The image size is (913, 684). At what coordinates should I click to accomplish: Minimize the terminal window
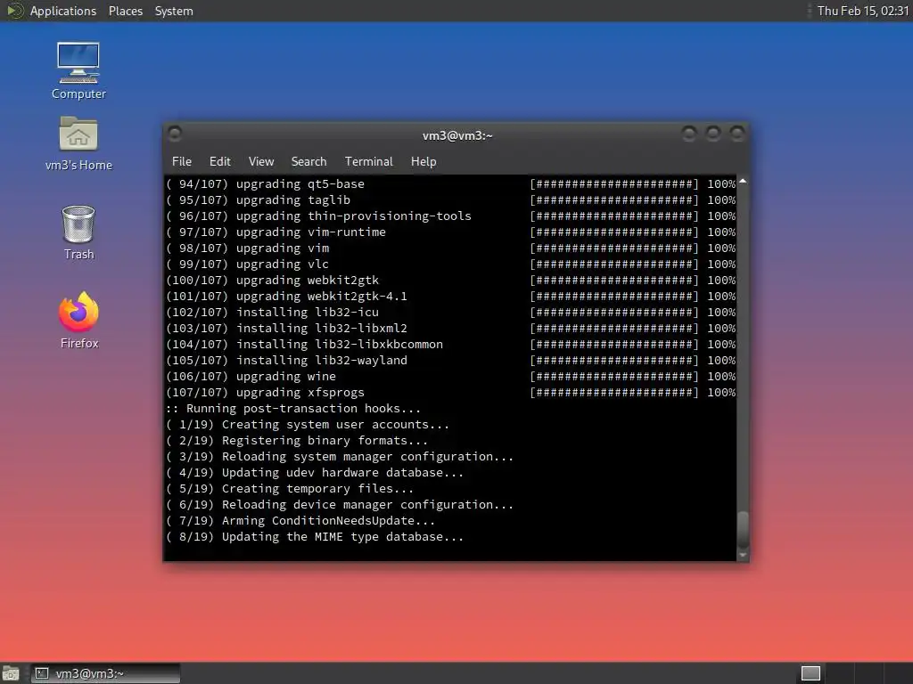click(x=689, y=134)
